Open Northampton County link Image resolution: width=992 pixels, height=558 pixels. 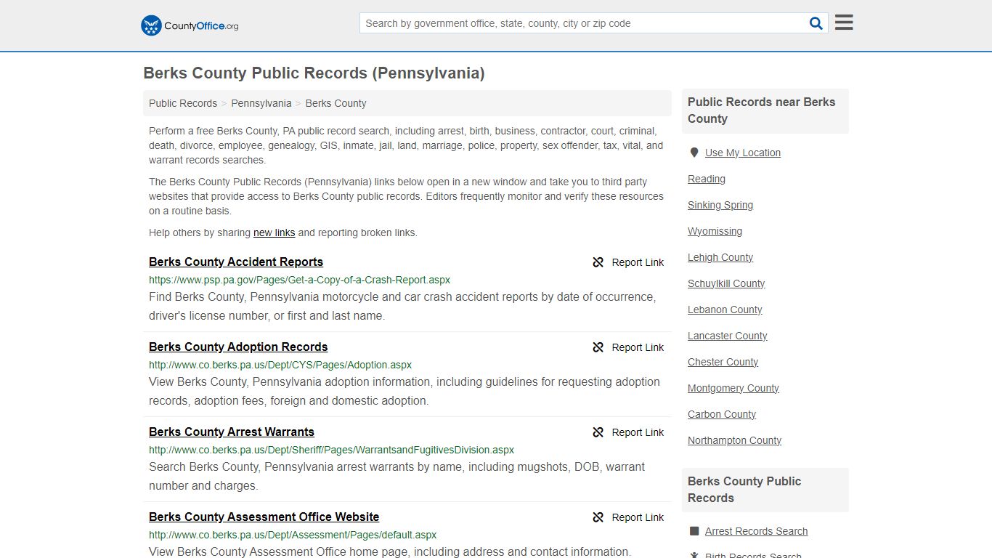(x=734, y=440)
